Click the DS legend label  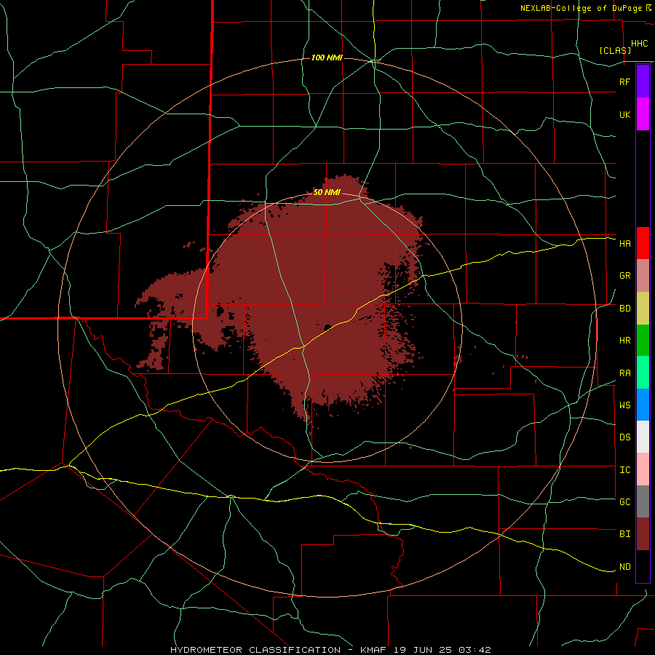click(x=624, y=437)
